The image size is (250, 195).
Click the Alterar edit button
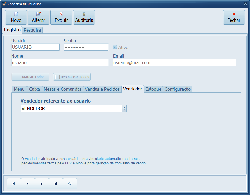[38, 17]
